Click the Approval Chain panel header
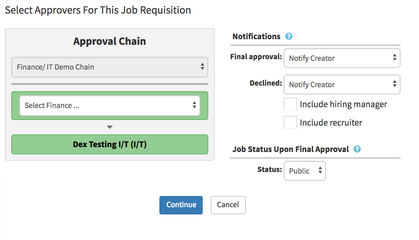The width and height of the screenshot is (419, 240). click(109, 41)
